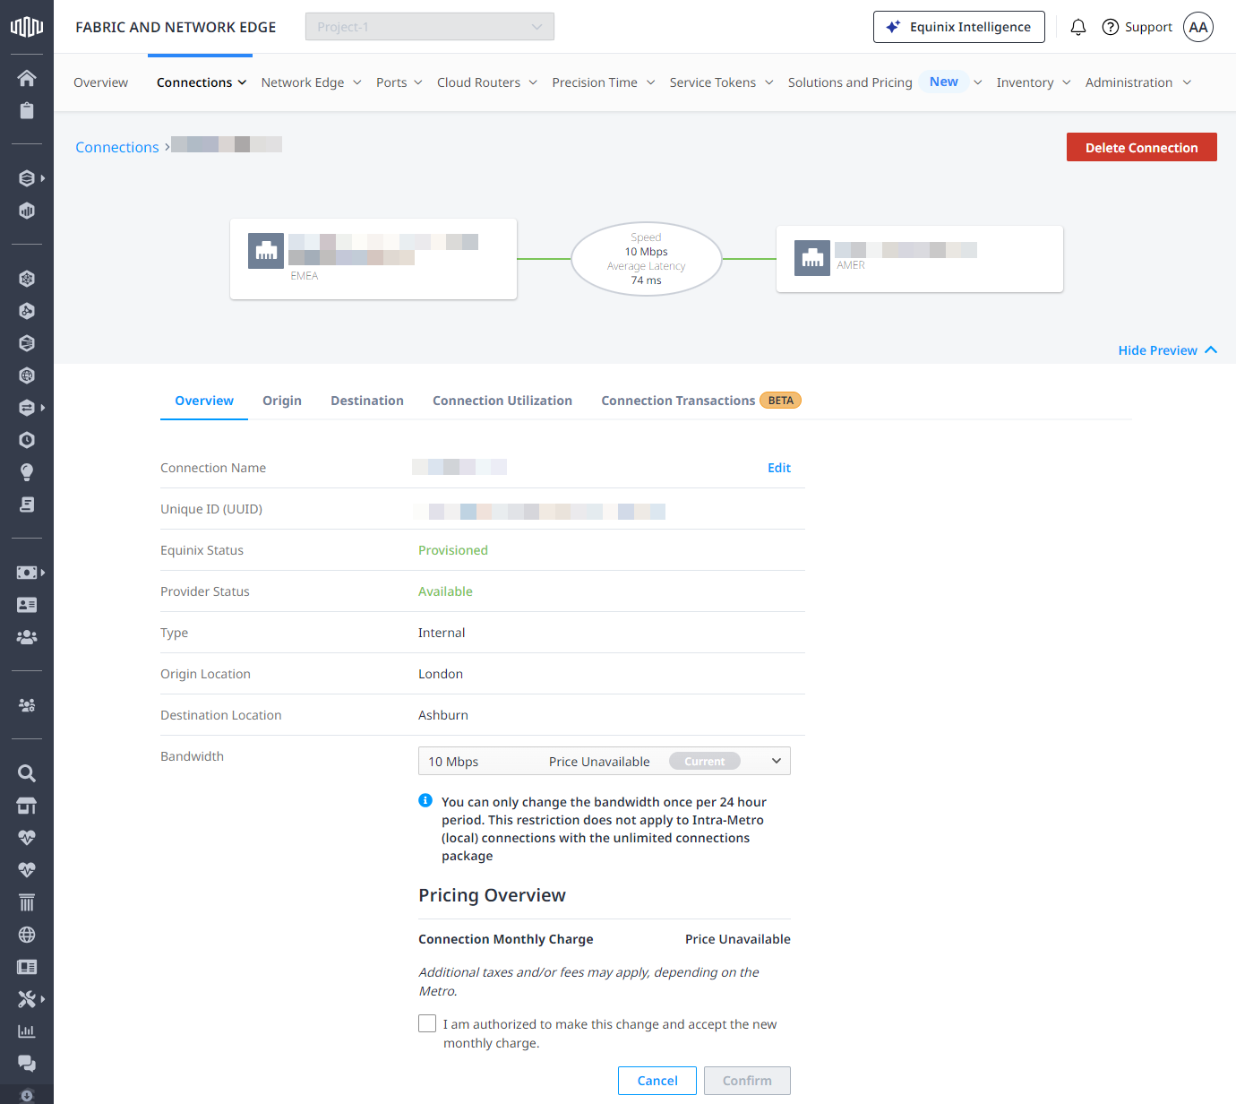Open the globe hexagon icon in sidebar

[x=27, y=375]
